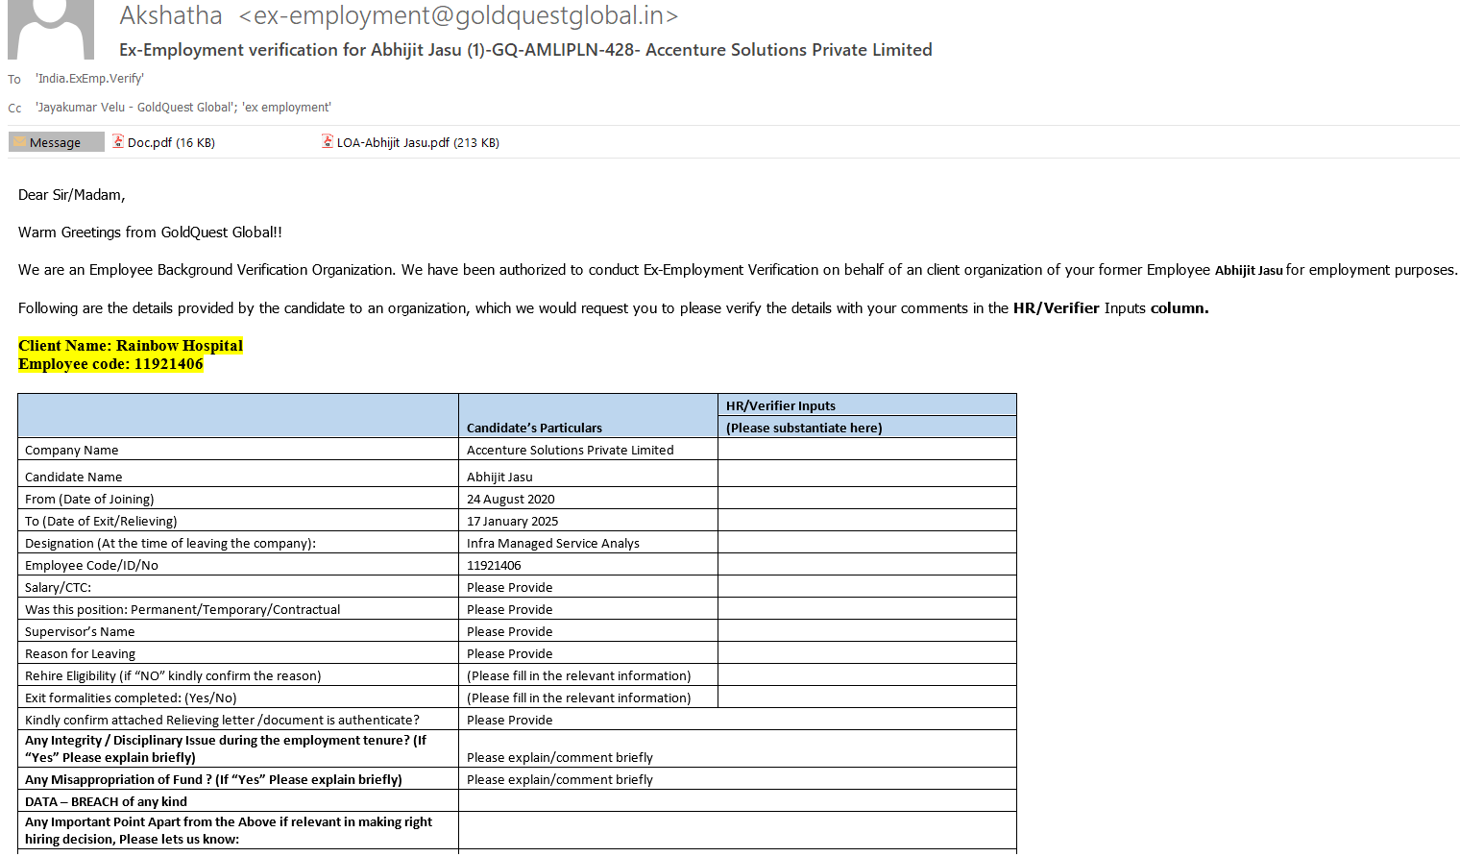Click the empty cell beside DATA – BREACH
The image size is (1460, 857).
point(737,801)
